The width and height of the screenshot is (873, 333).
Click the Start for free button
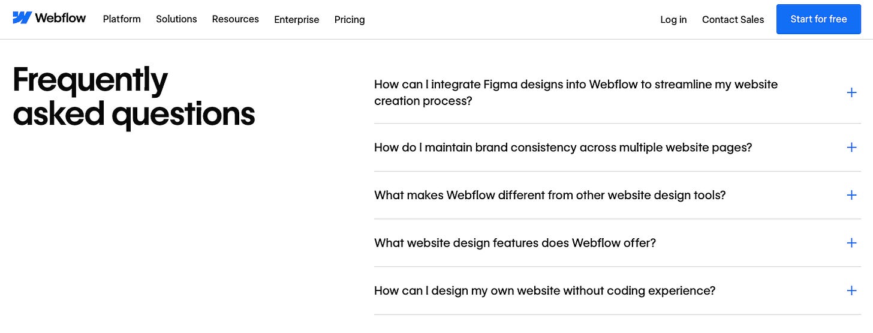point(818,19)
